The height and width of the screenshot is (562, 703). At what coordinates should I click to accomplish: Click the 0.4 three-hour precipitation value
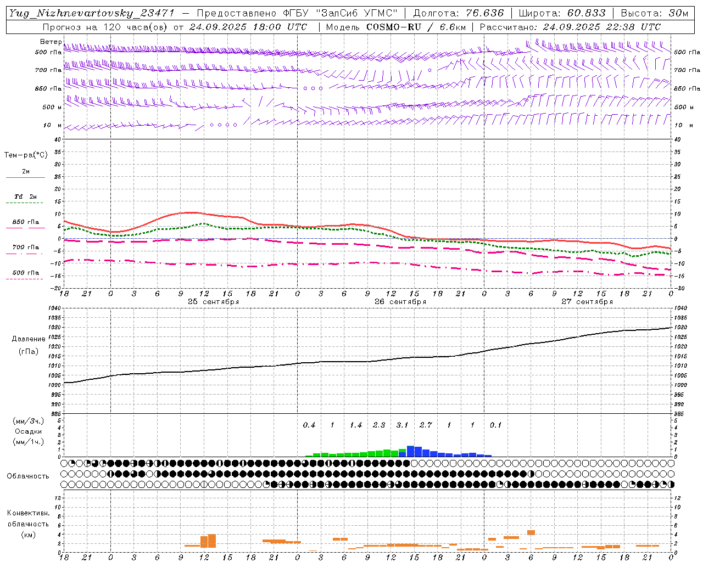click(x=309, y=425)
